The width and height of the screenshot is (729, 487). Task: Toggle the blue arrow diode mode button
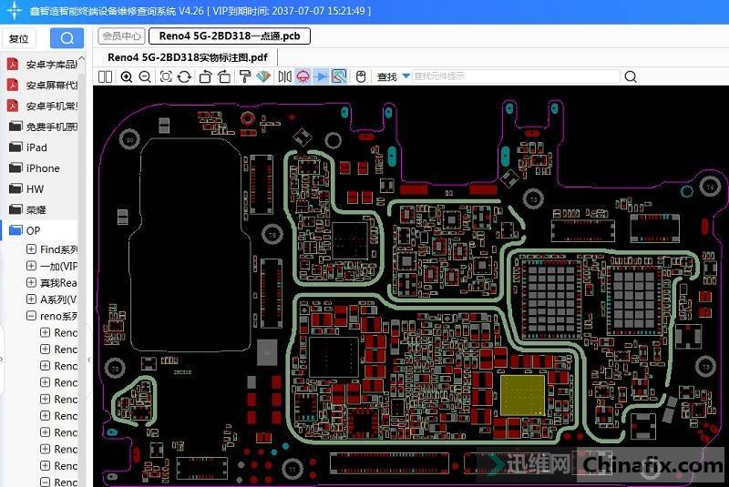coord(321,77)
